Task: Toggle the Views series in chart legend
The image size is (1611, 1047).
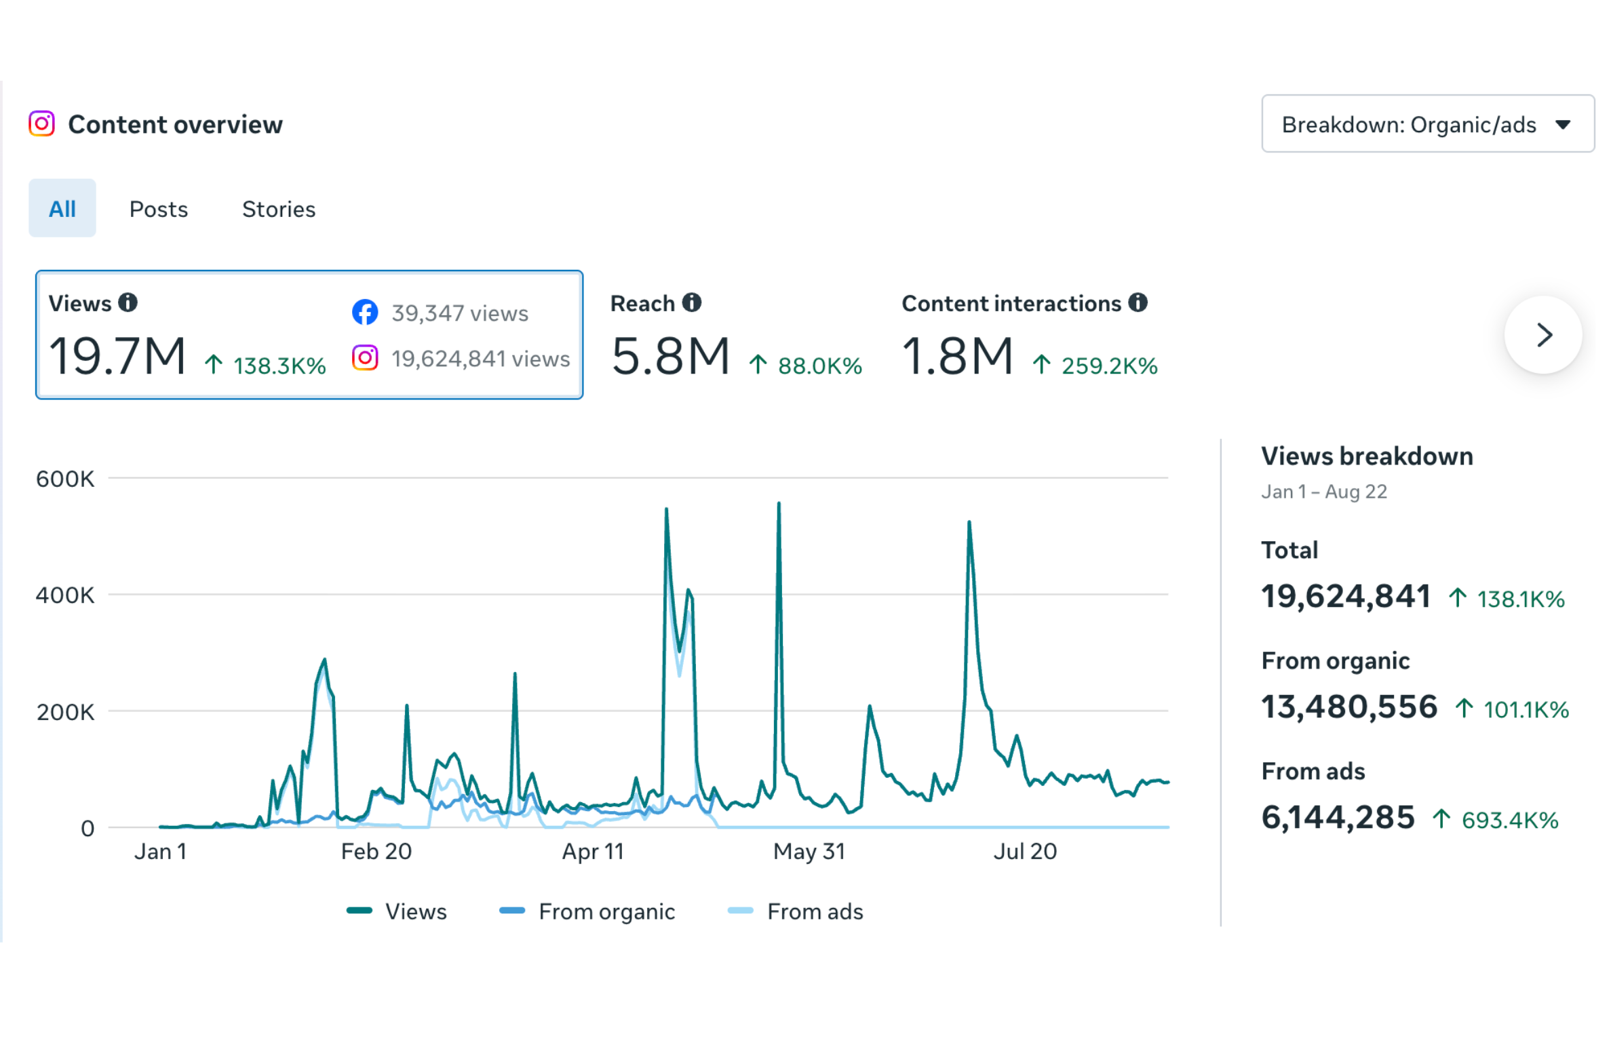Action: 396,911
